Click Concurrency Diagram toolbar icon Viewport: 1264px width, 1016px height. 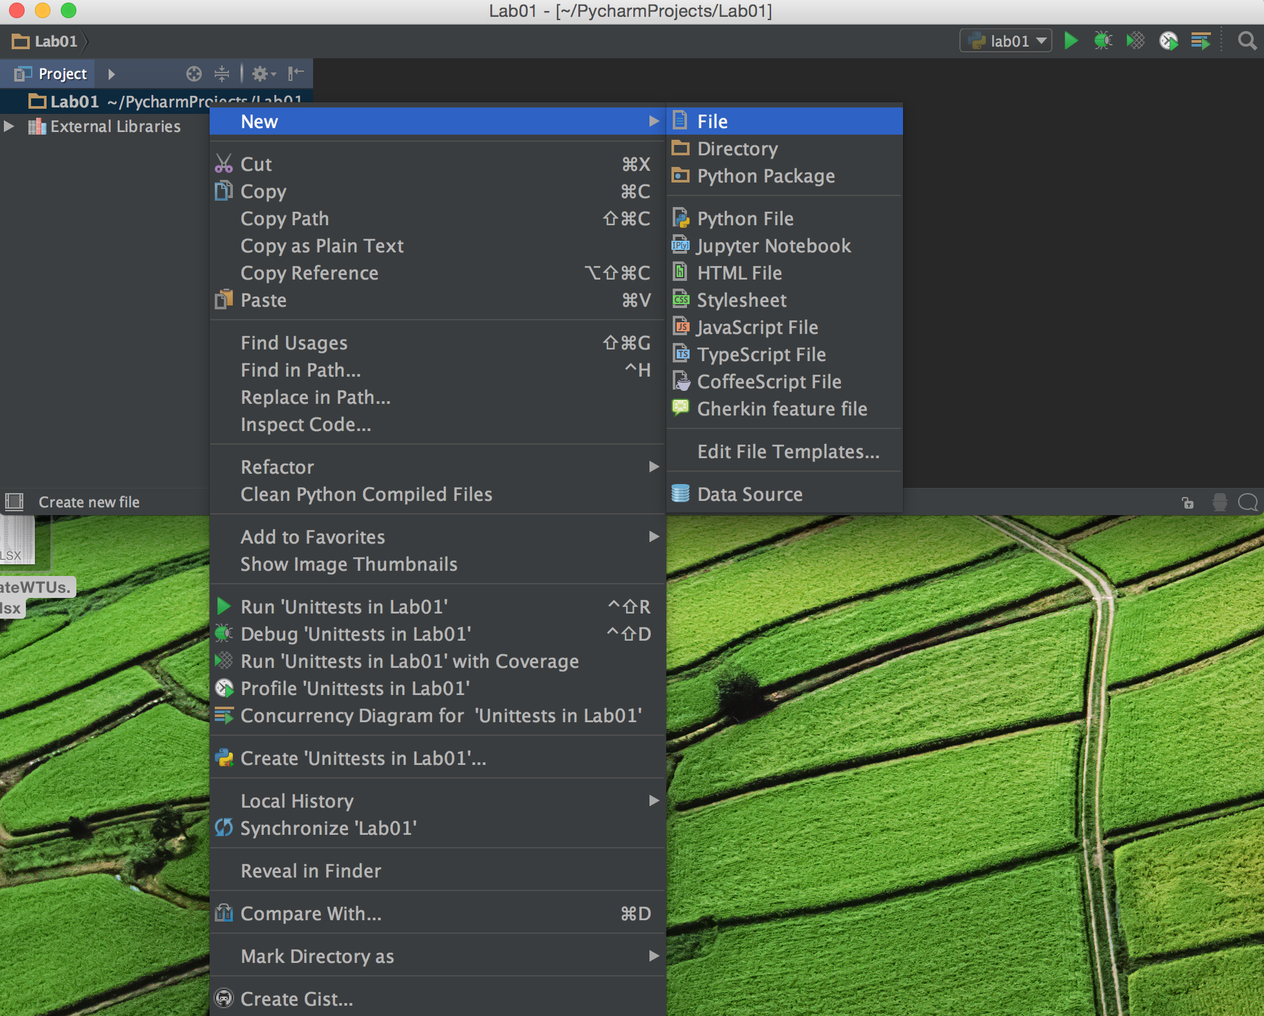point(1201,41)
